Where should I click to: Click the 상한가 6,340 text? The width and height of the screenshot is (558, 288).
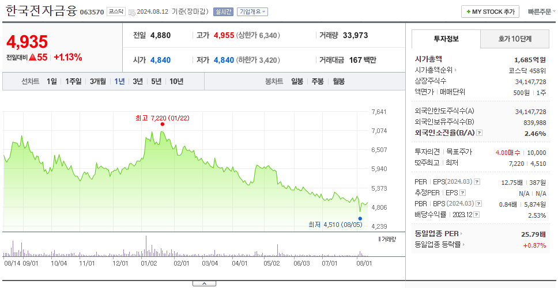258,35
